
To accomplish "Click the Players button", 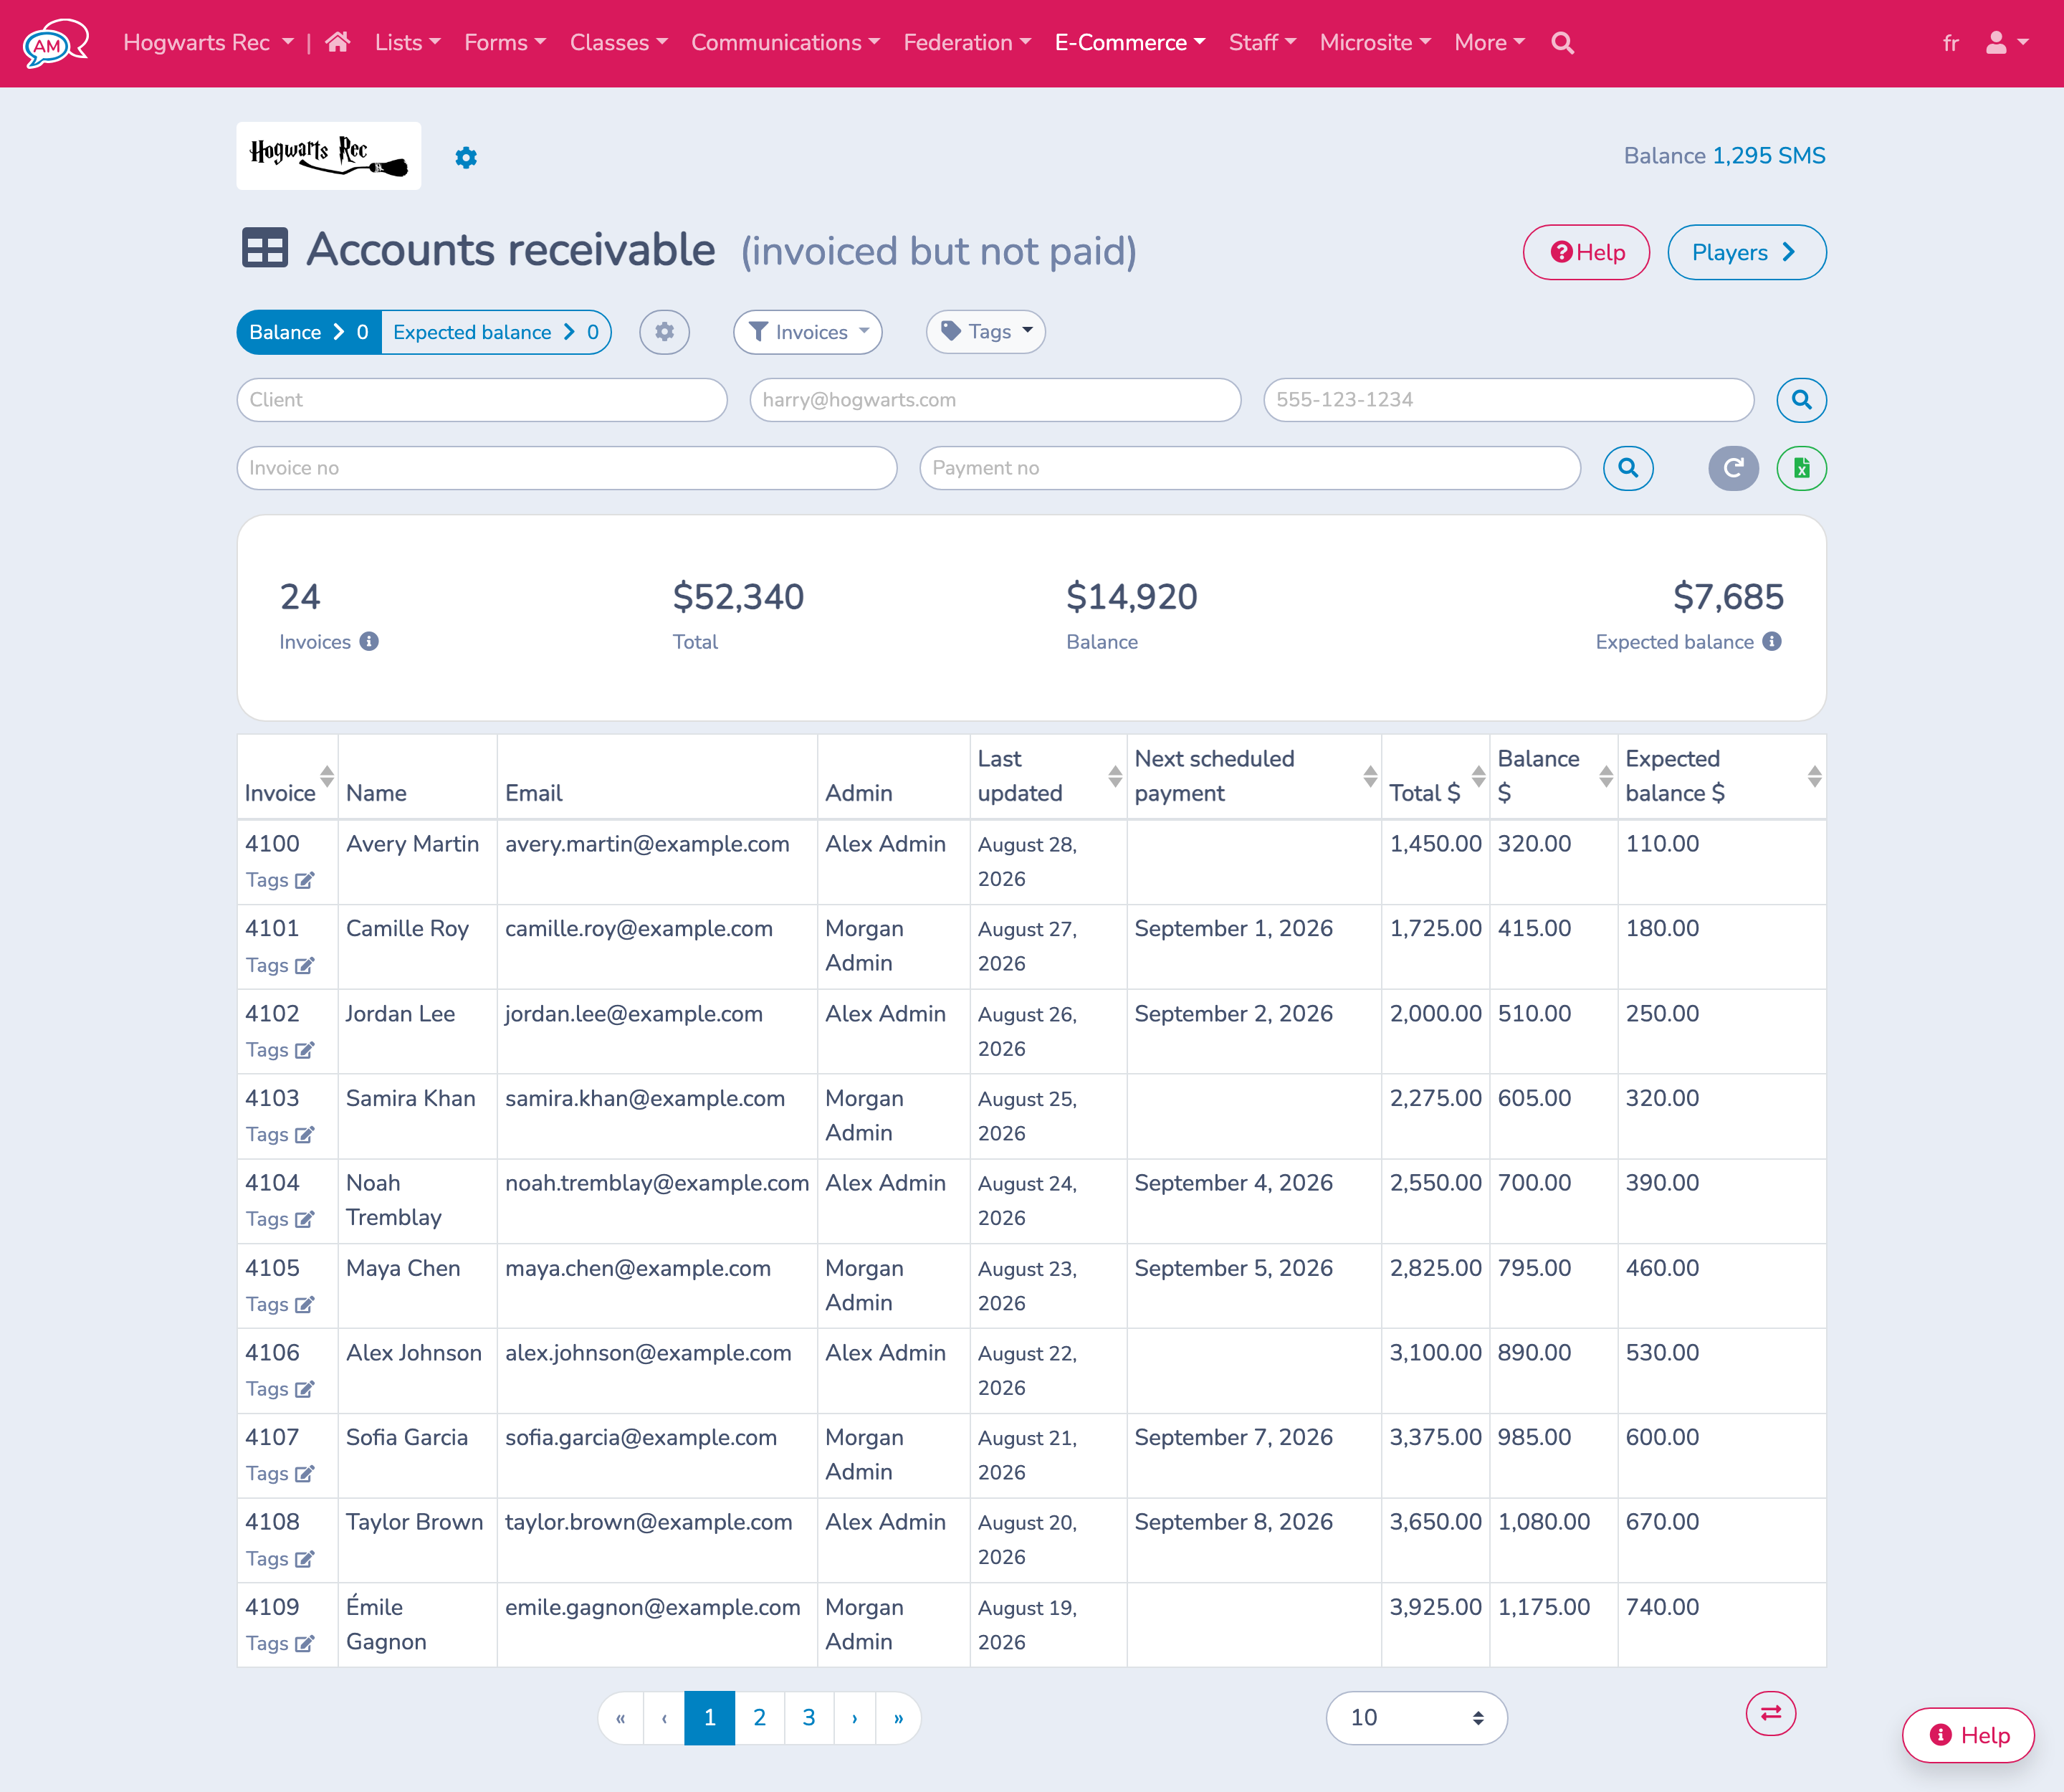I will pos(1746,252).
